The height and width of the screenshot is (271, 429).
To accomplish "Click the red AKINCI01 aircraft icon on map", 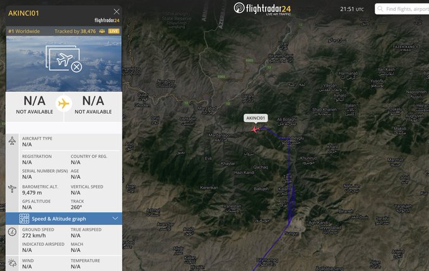I will coord(256,129).
